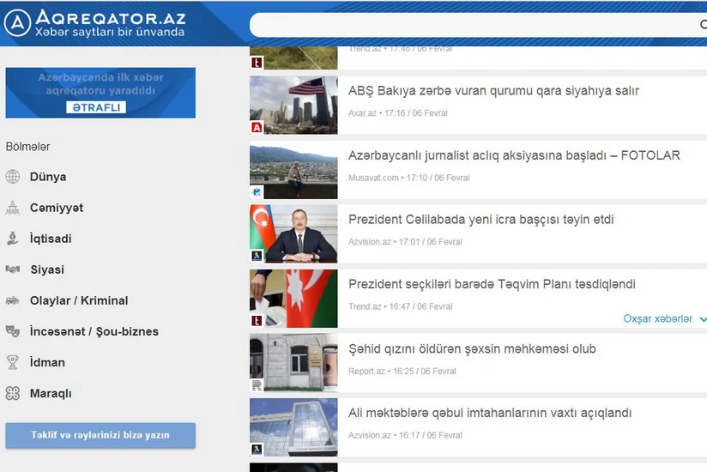
Task: Open the İncəsənət / Şou-biznes section
Action: pyautogui.click(x=94, y=331)
